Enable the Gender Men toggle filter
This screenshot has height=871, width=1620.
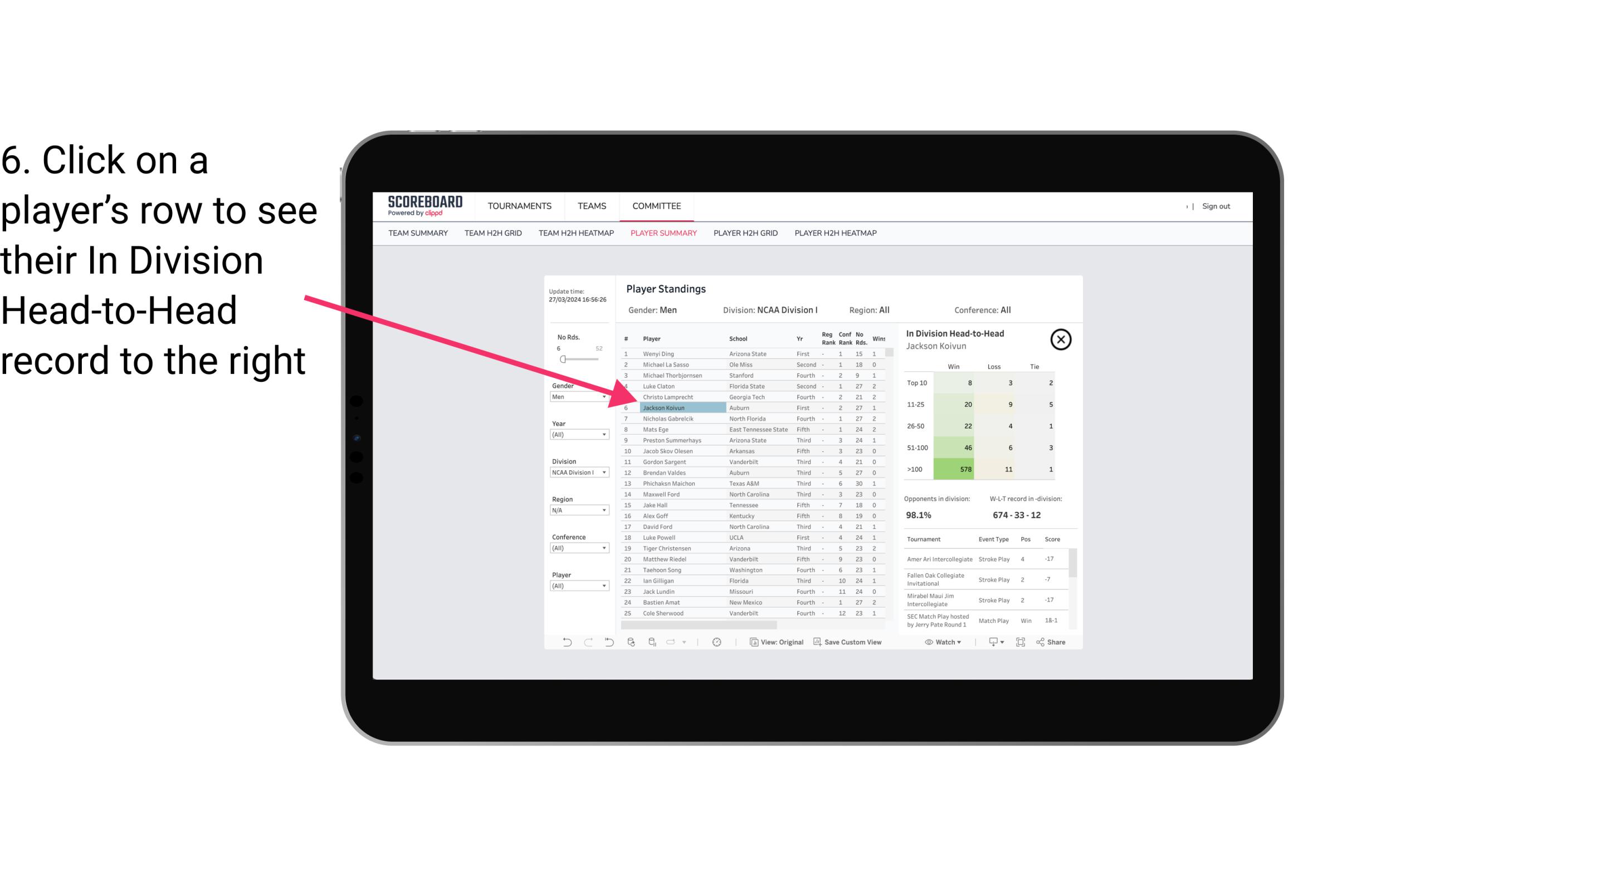pos(574,397)
